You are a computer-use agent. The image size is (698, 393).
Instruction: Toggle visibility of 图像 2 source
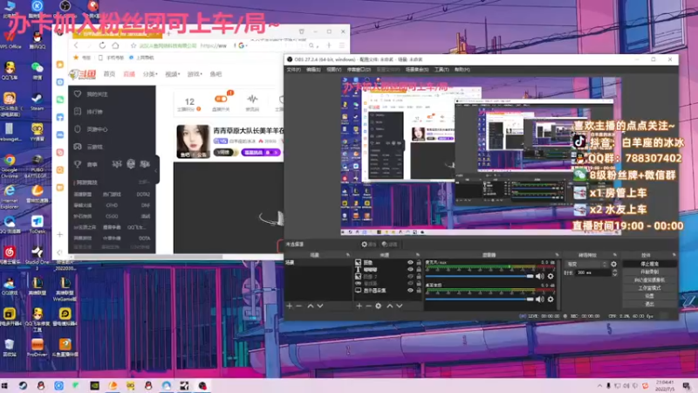(x=410, y=276)
